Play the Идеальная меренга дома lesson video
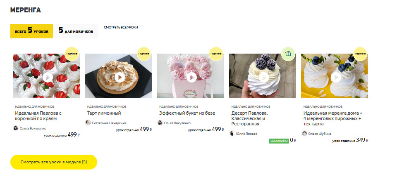Viewport: 397px width, 179px height. (336, 77)
